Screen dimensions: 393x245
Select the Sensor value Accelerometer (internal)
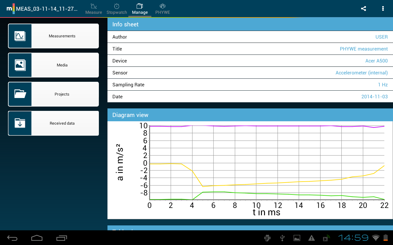(362, 73)
